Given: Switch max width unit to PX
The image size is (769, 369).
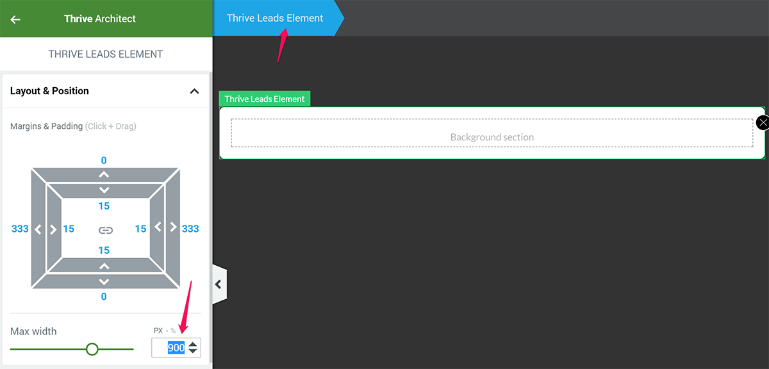Looking at the screenshot, I should [158, 331].
